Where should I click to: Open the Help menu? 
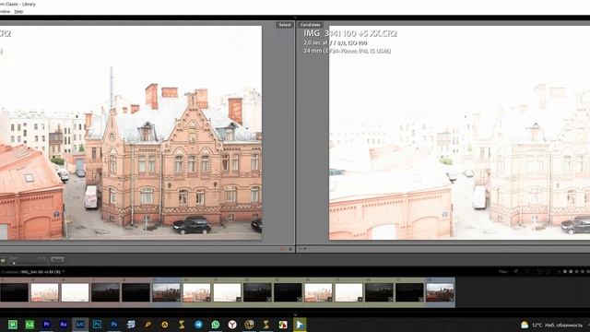pos(18,12)
